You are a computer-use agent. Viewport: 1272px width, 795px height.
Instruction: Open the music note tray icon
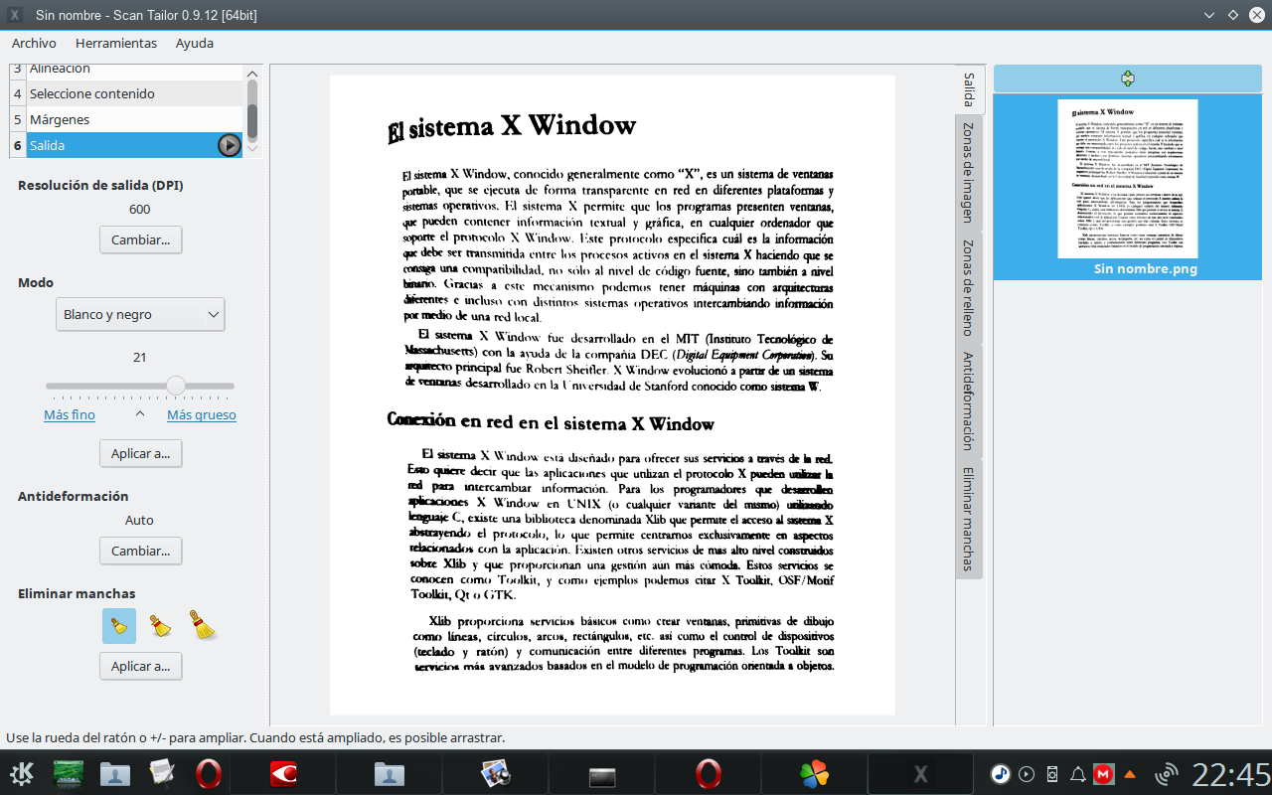point(1001,773)
